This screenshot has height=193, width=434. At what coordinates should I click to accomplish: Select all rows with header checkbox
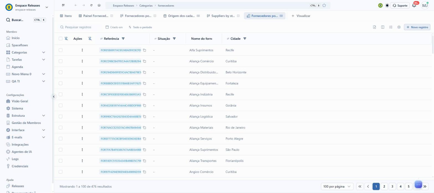coord(61,39)
